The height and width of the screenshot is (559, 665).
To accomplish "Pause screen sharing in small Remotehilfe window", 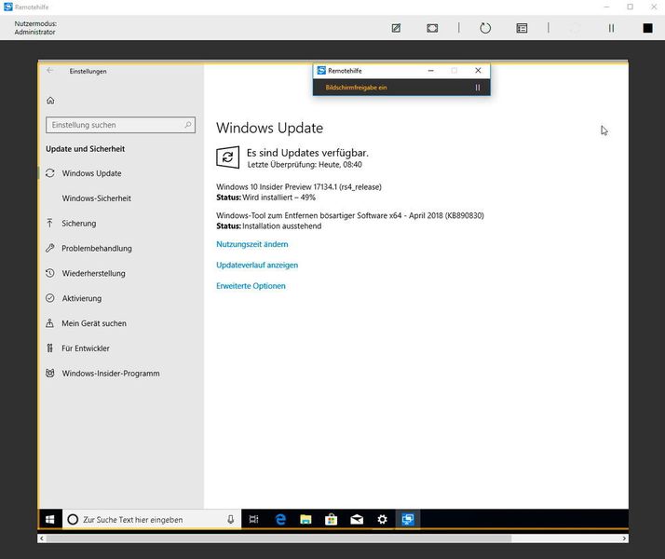I will (478, 88).
